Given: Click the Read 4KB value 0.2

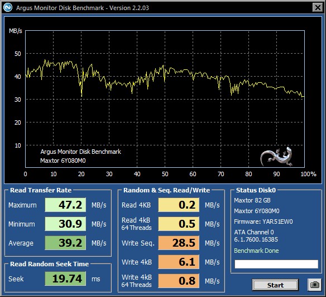Looking at the screenshot, I should [x=179, y=205].
